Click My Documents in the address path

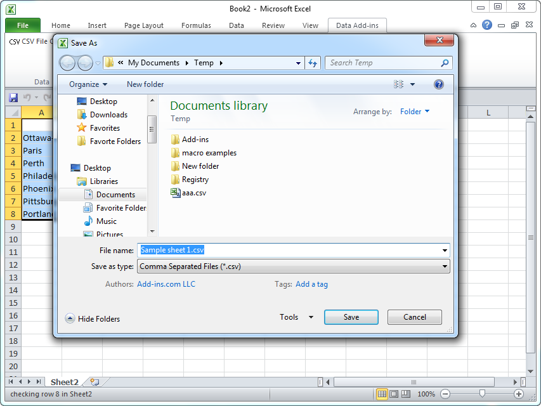[153, 63]
